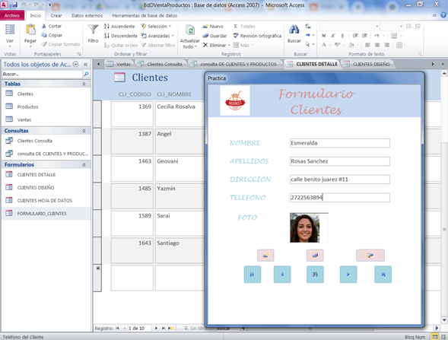
Task: Click the save icon in the quick access toolbar
Action: pos(14,5)
